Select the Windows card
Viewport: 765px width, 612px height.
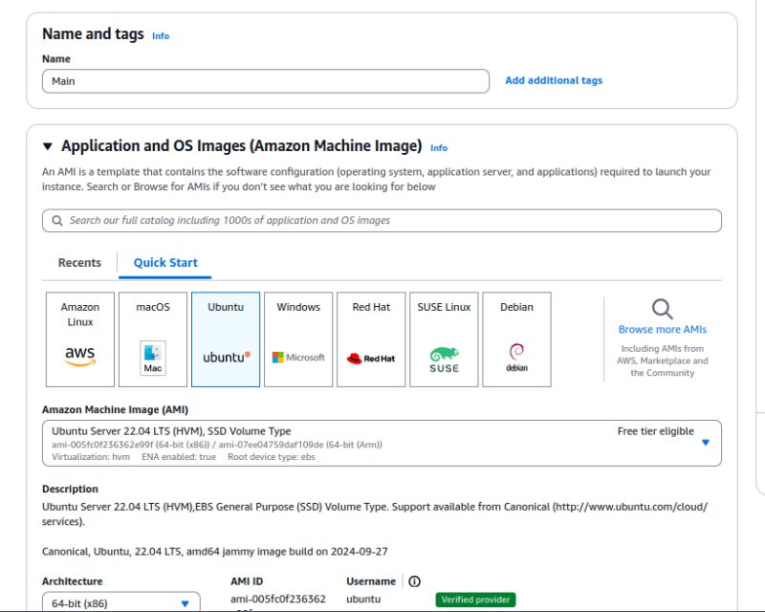(x=296, y=338)
